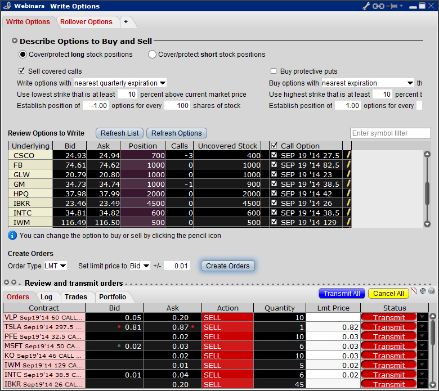The height and width of the screenshot is (391, 439).
Task: Click expand-up circle icon beside Review and transmit
Action: pos(6,282)
